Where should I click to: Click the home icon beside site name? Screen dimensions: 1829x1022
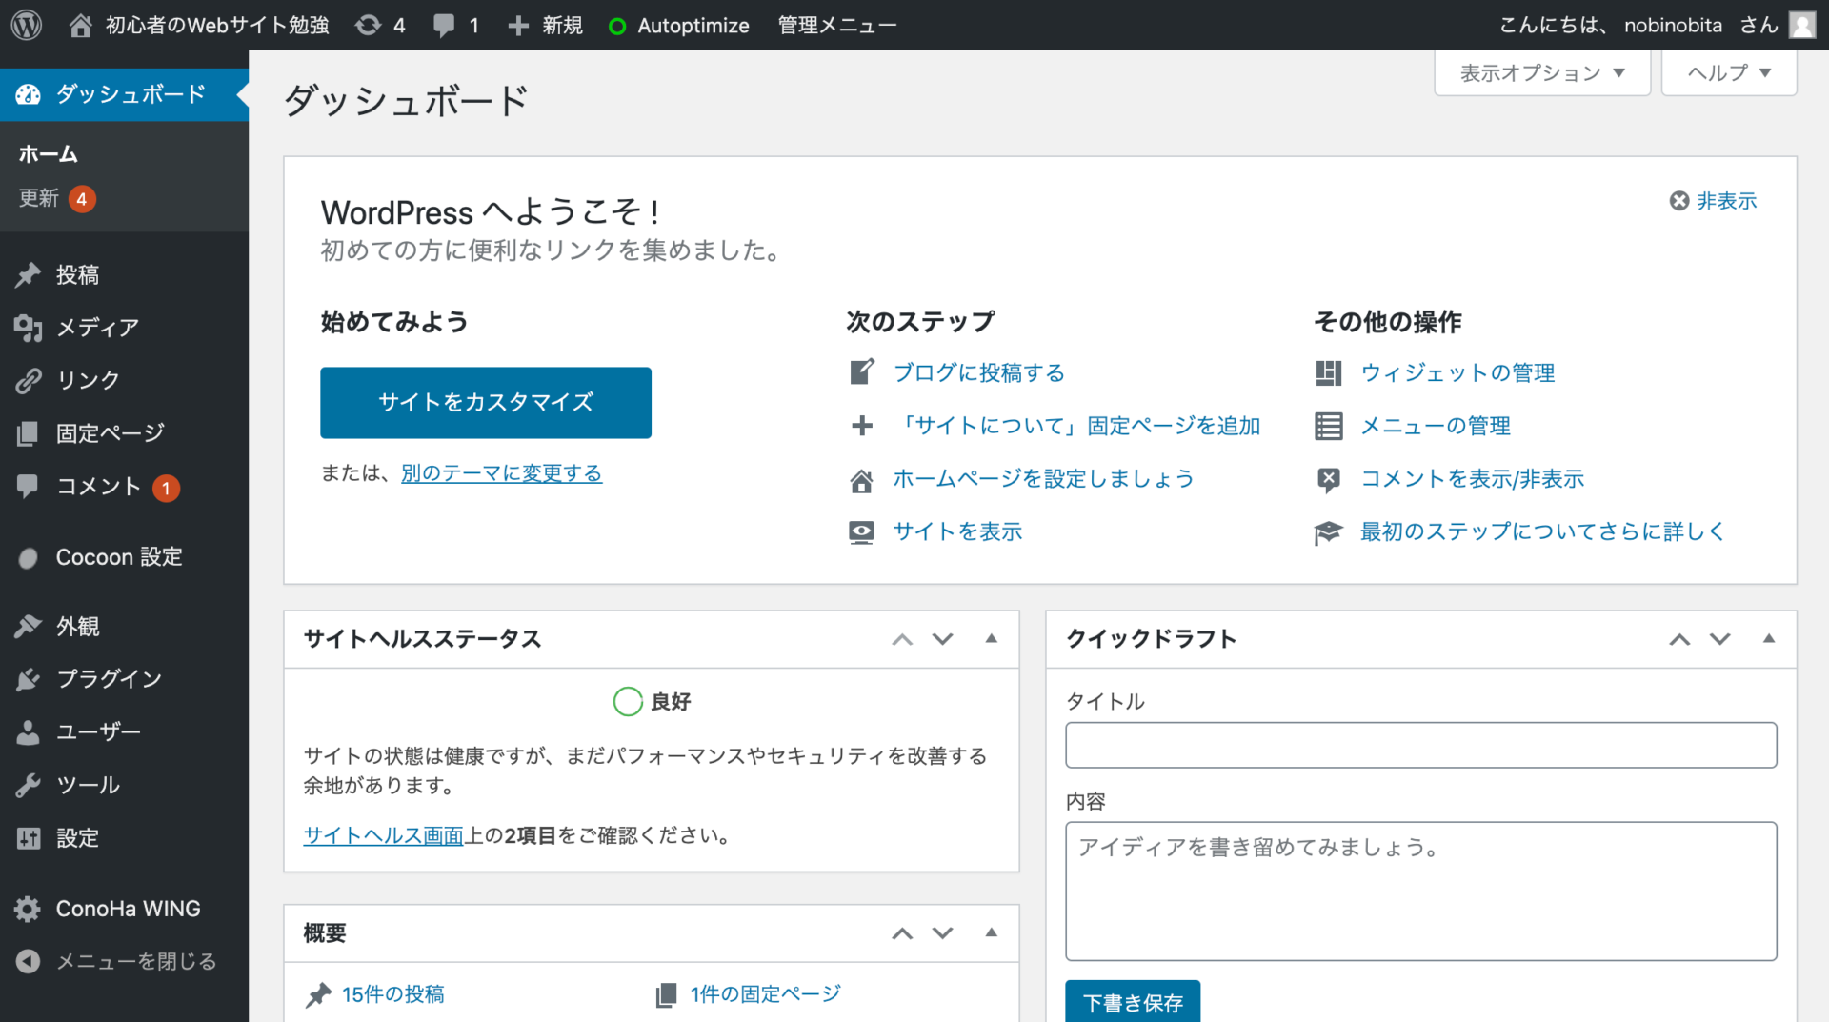point(81,25)
